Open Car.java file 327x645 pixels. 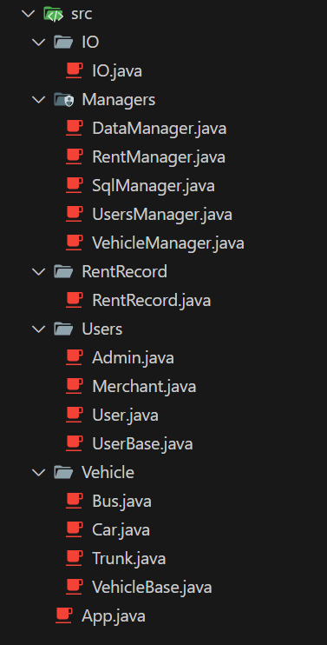tap(121, 530)
